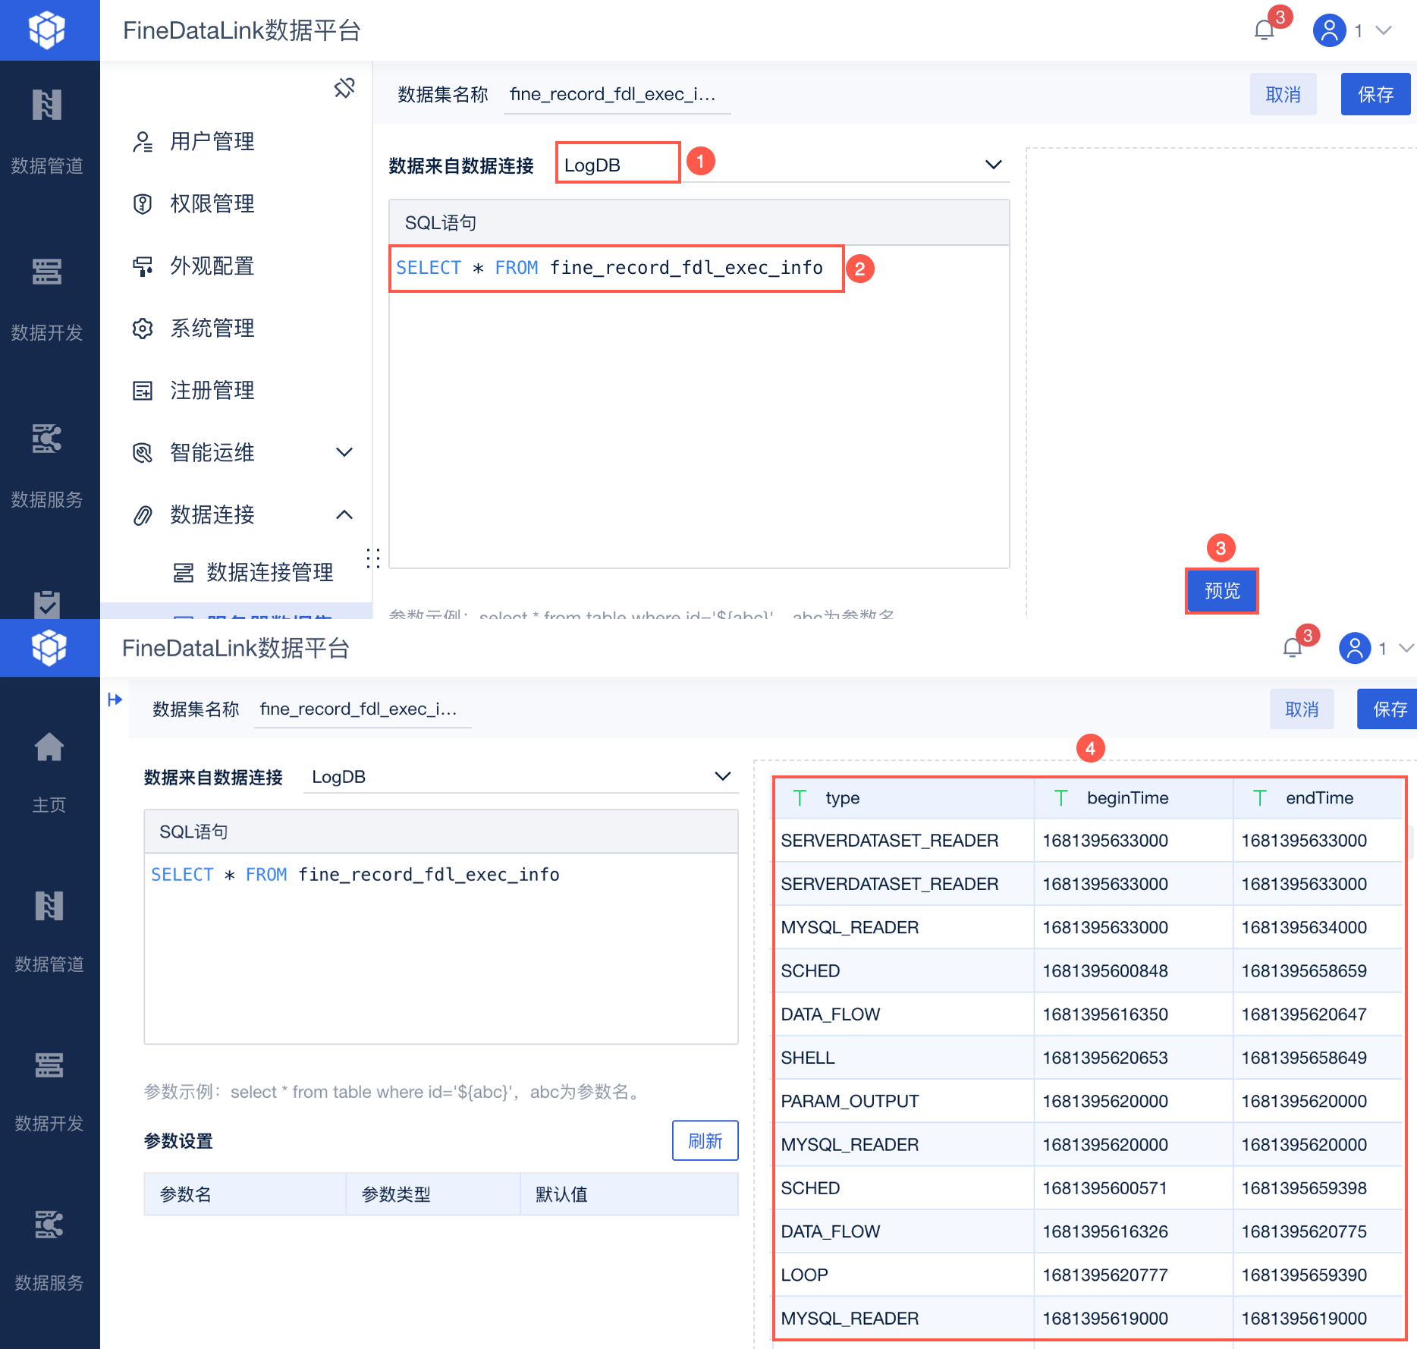This screenshot has height=1349, width=1417.
Task: Click the 数据集名称 field in the upper screenshot
Action: pyautogui.click(x=617, y=95)
